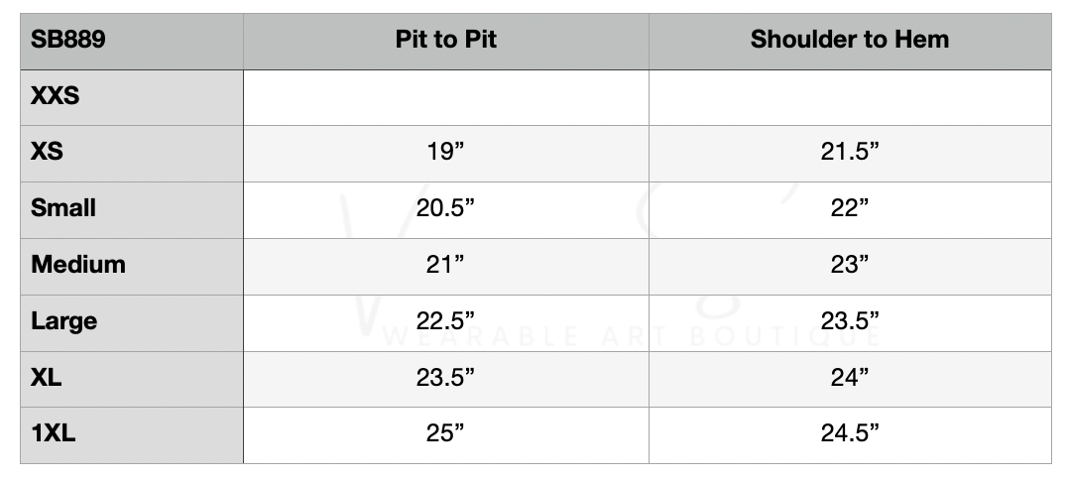The image size is (1069, 482).
Task: Select the XL size row label
Action: [x=48, y=378]
